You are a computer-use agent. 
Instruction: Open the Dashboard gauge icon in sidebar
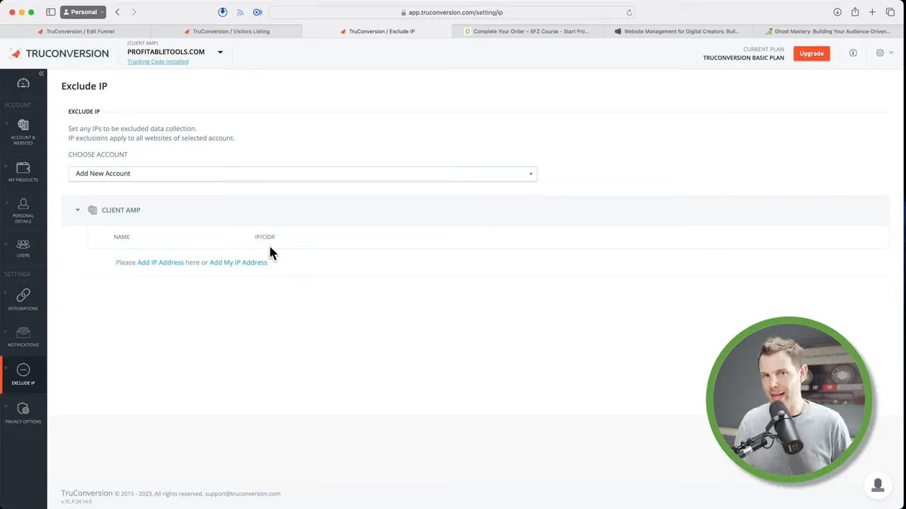(23, 83)
